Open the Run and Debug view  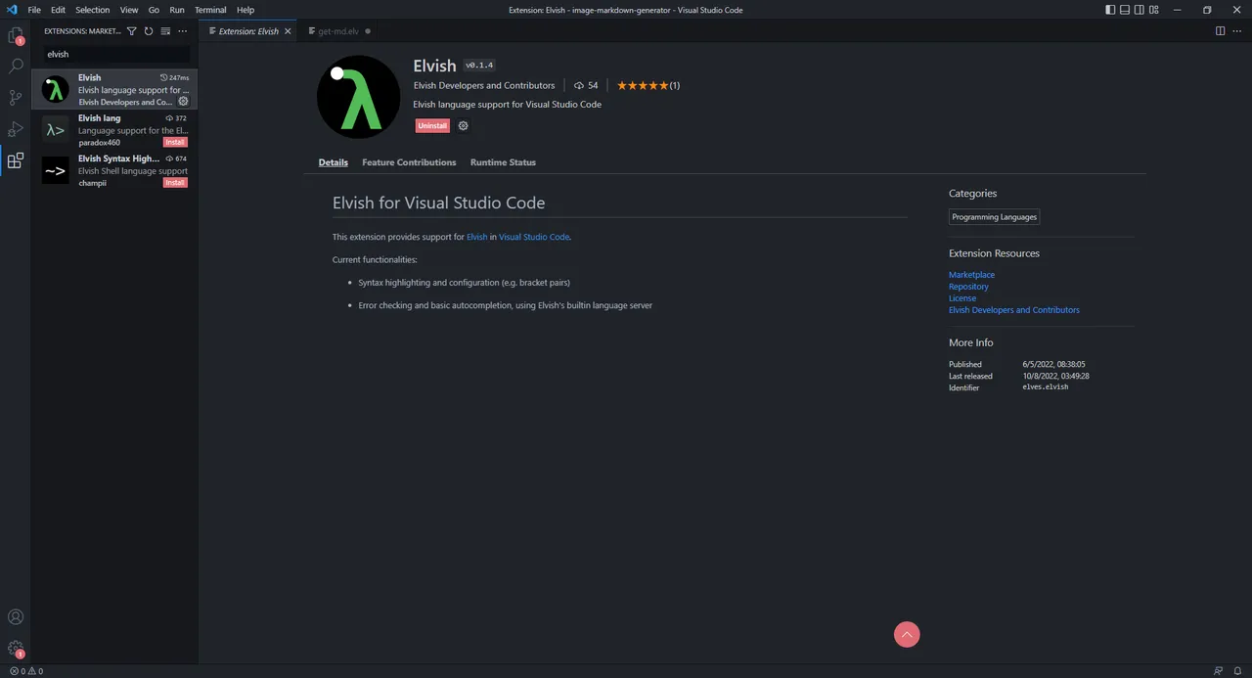pyautogui.click(x=15, y=129)
